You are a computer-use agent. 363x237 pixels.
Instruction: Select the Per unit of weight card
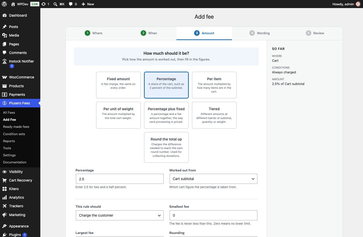(118, 115)
